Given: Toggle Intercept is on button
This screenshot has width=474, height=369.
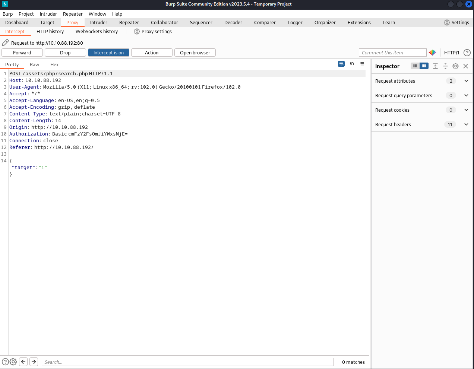Looking at the screenshot, I should click(x=108, y=53).
